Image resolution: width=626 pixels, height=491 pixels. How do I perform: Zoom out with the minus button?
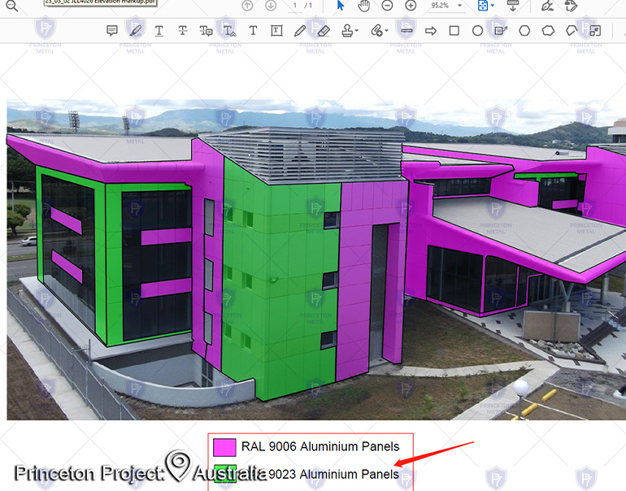[387, 6]
